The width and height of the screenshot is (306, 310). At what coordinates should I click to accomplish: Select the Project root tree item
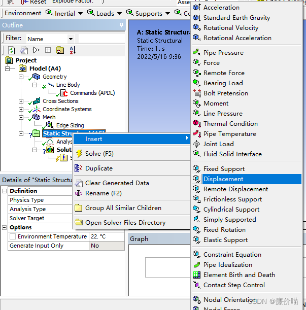(26, 60)
